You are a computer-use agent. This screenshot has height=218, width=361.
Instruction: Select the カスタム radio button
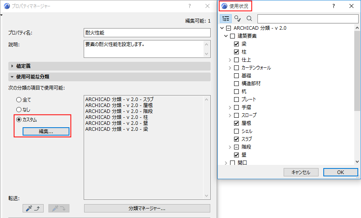pyautogui.click(x=19, y=120)
